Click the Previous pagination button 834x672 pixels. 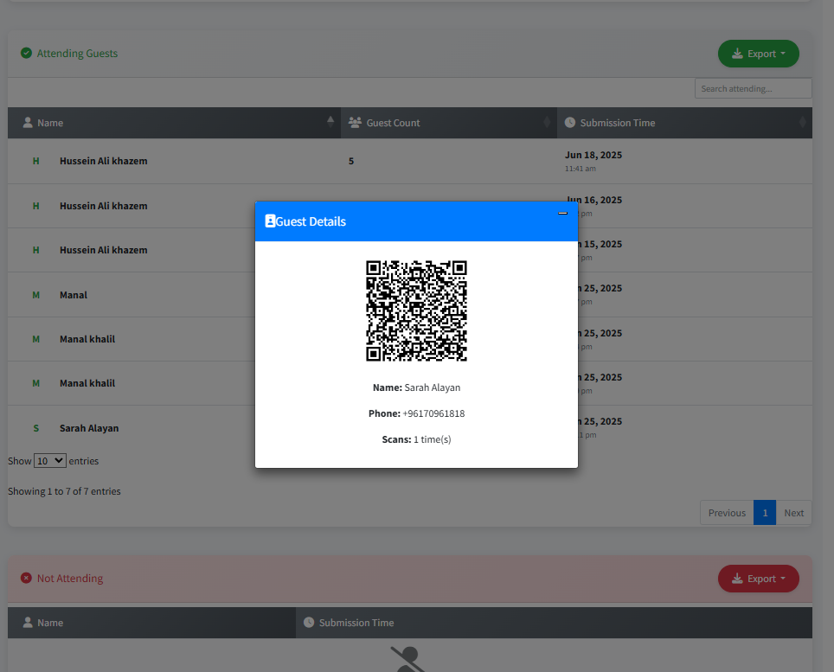pyautogui.click(x=726, y=512)
